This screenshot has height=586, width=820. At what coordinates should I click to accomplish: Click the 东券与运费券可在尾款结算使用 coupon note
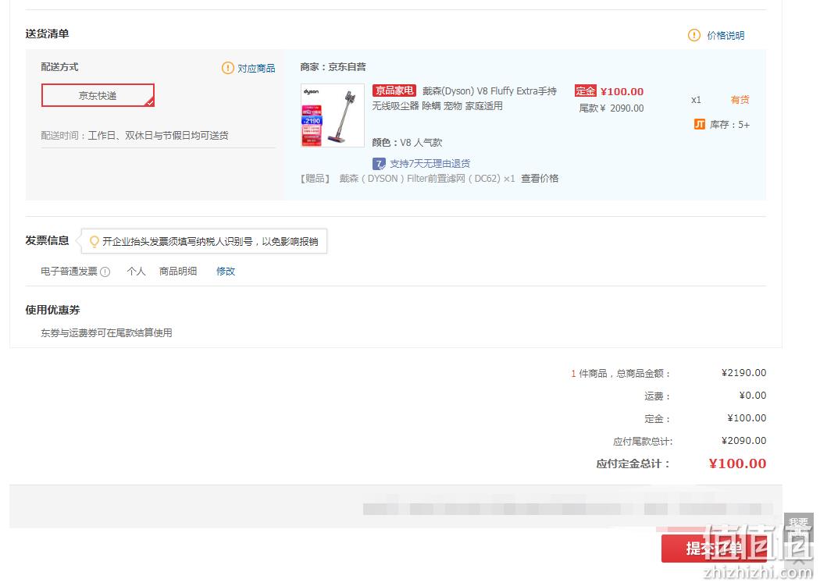(107, 333)
